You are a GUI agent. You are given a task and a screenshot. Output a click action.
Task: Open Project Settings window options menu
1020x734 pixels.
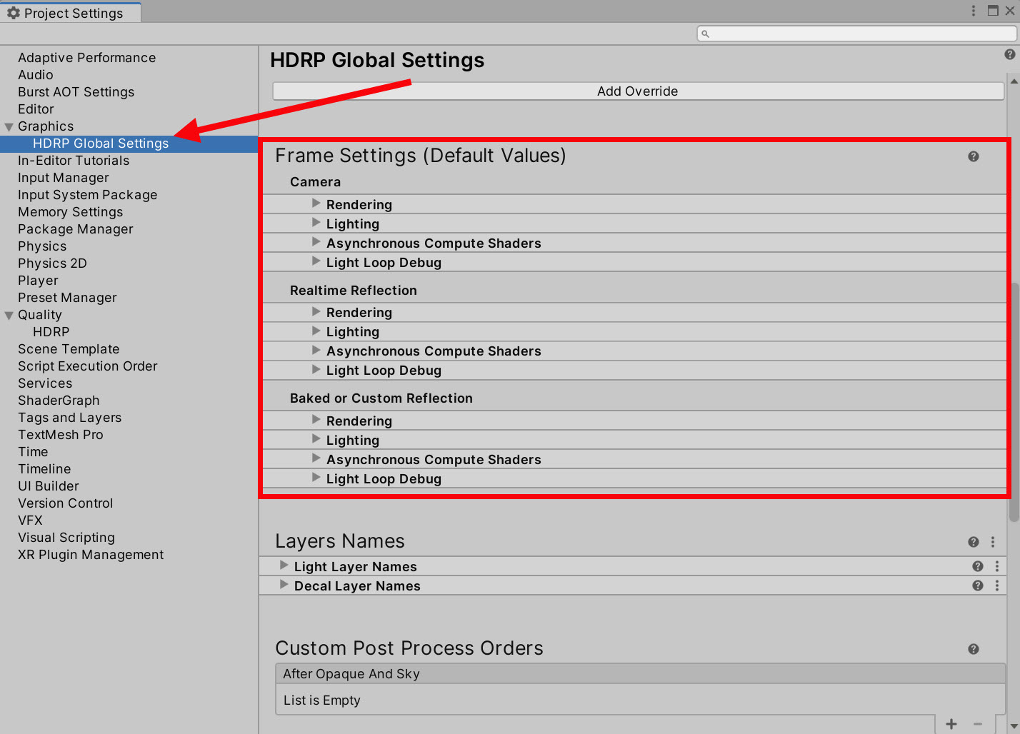(973, 11)
